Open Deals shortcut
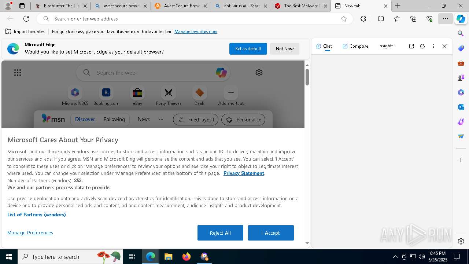This screenshot has width=469, height=264. 200,96
